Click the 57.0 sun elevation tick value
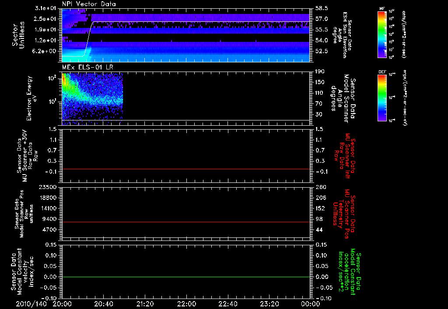The width and height of the screenshot is (448, 309). [x=322, y=19]
